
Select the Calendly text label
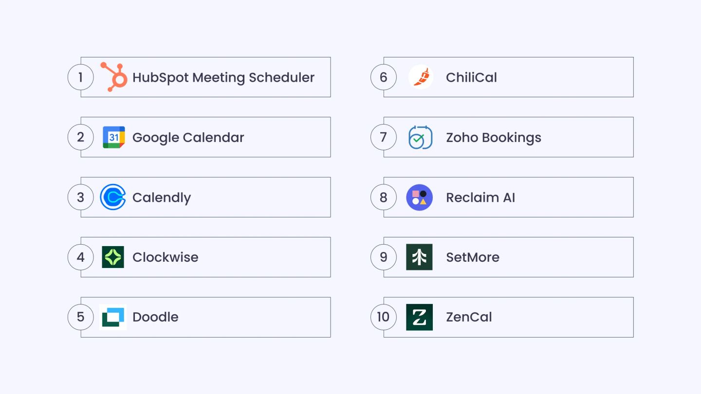pos(162,197)
